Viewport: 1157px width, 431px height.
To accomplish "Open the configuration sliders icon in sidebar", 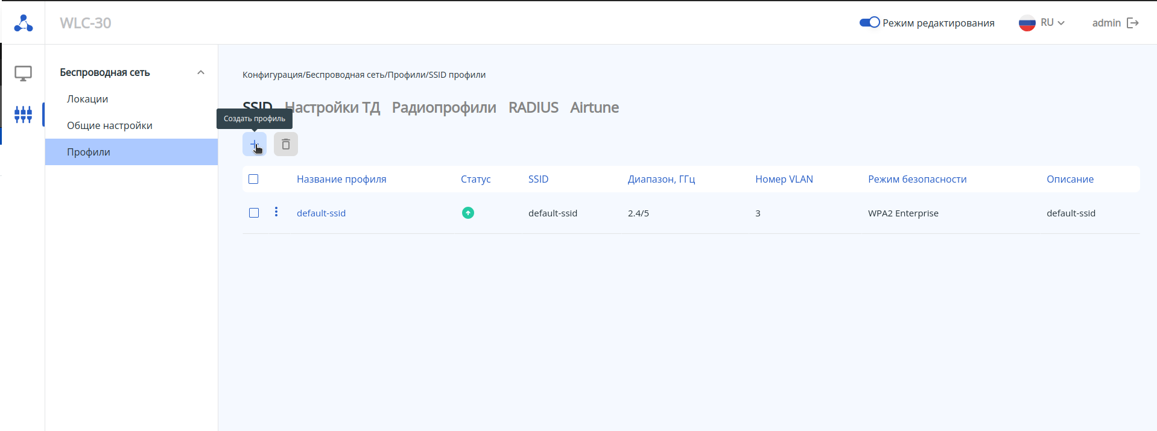I will tap(23, 114).
